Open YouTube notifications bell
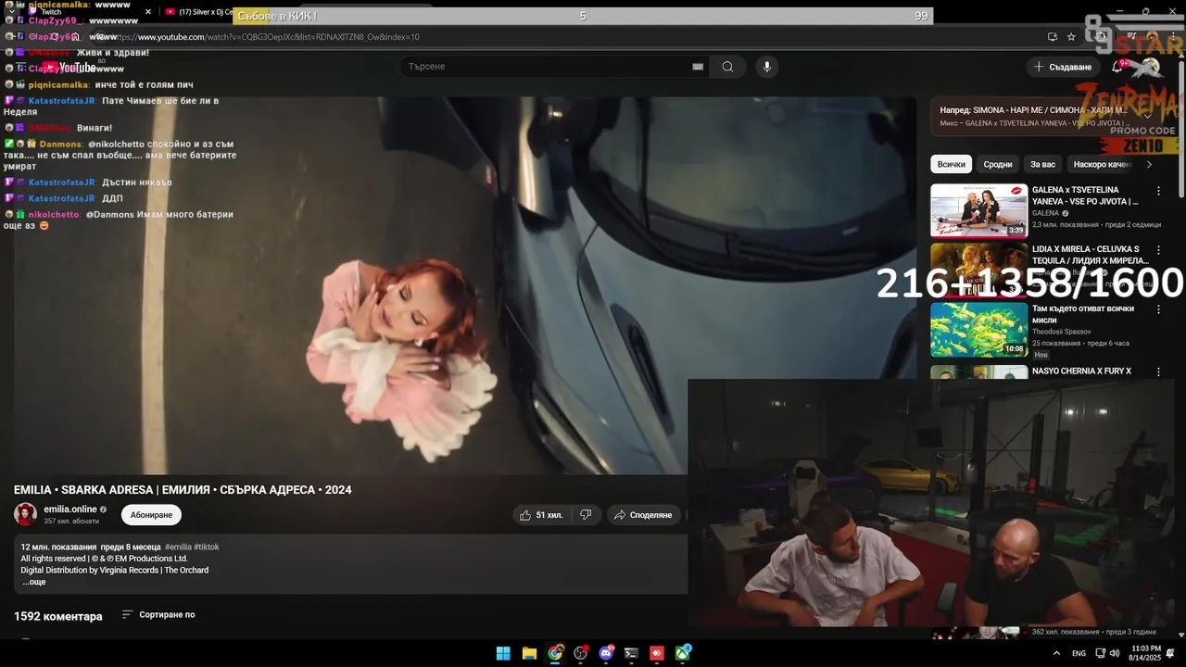 point(1117,67)
